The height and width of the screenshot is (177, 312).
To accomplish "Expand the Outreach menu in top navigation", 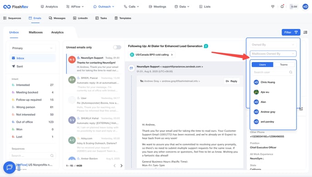I will click(x=104, y=6).
